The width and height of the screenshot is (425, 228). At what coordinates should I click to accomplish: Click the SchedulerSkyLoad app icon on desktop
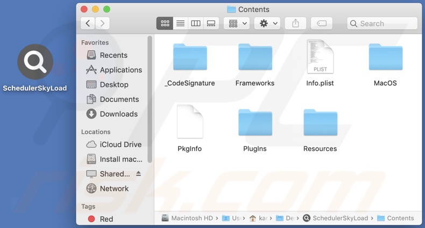35,62
